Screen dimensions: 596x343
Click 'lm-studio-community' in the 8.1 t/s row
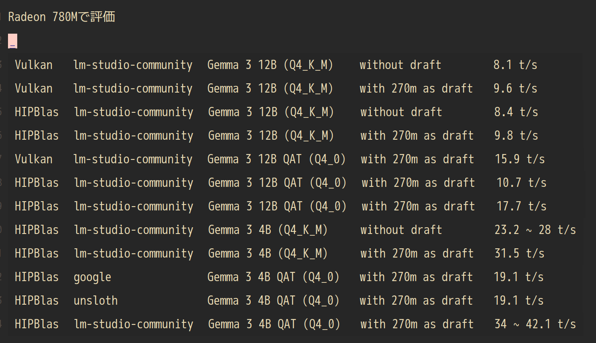pyautogui.click(x=133, y=65)
